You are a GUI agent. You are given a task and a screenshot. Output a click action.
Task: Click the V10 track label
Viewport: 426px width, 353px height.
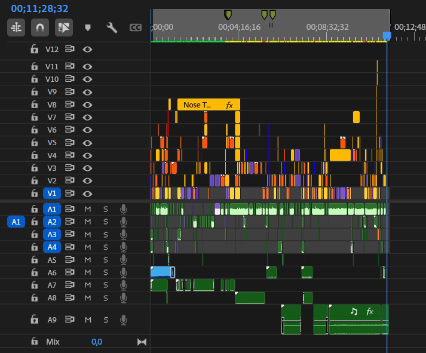51,79
